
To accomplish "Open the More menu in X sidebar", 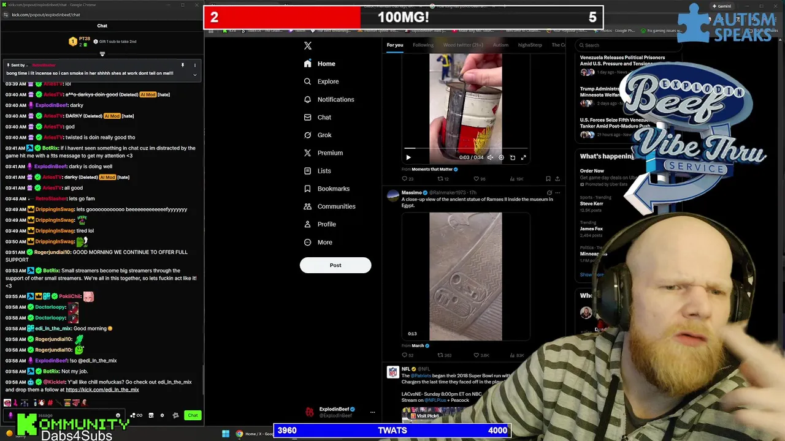I will [x=318, y=242].
